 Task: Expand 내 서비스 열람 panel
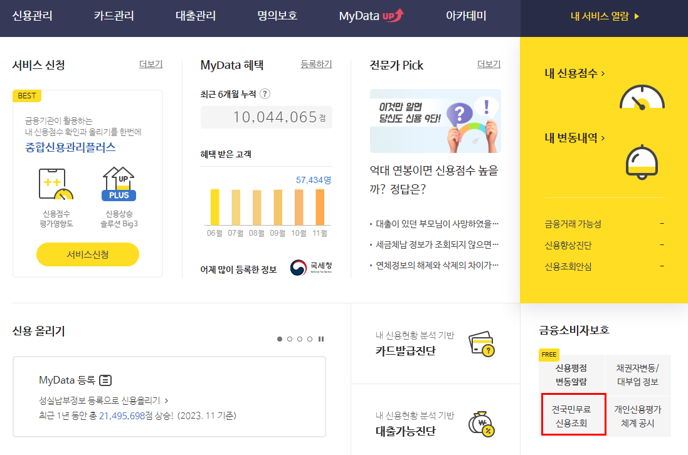[604, 16]
